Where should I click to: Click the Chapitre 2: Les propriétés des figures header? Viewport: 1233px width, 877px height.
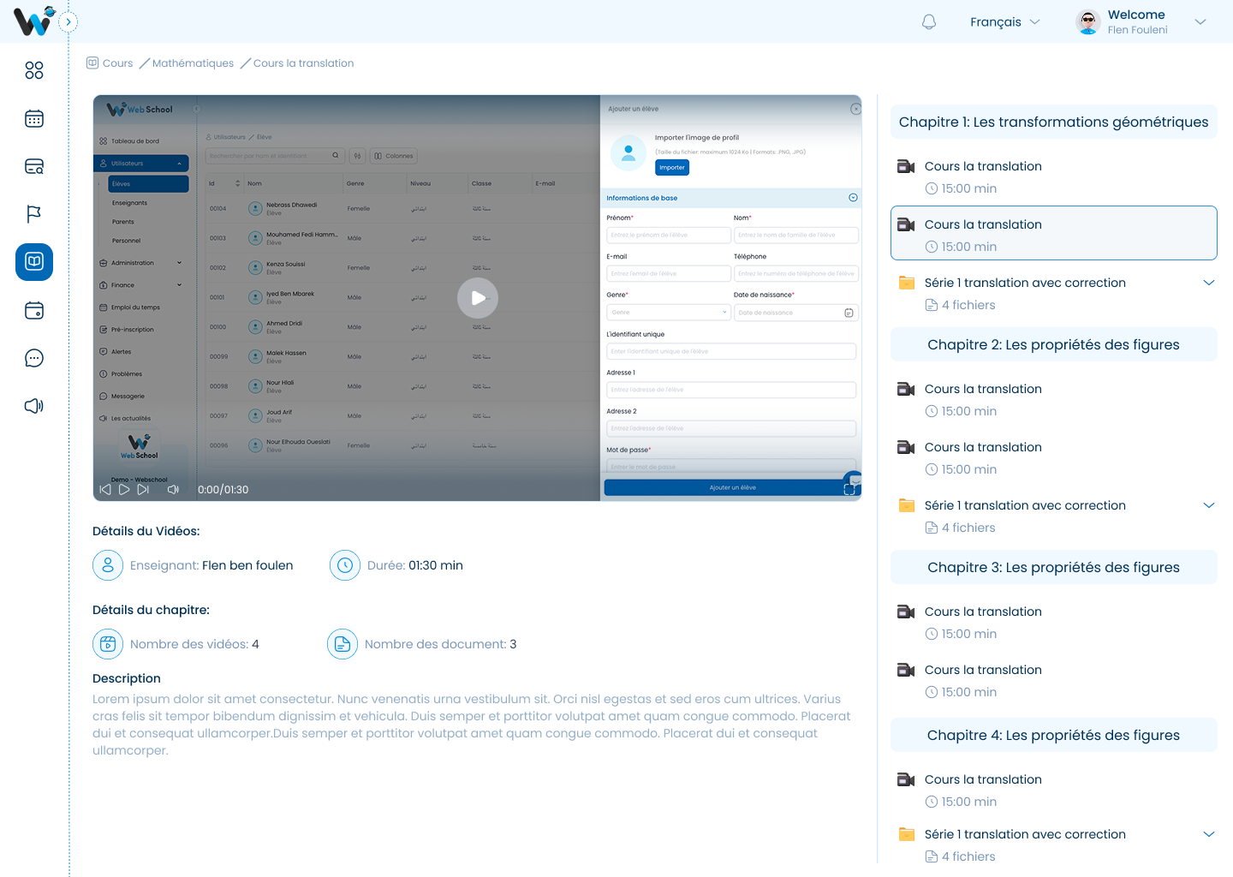point(1054,344)
